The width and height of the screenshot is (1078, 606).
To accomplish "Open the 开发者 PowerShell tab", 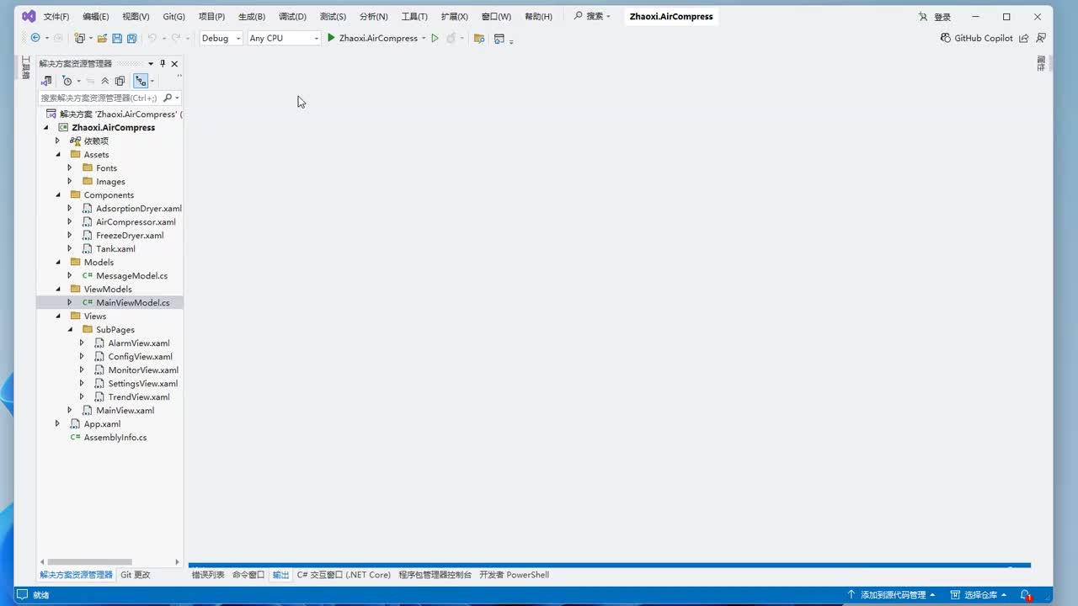I will (x=514, y=575).
